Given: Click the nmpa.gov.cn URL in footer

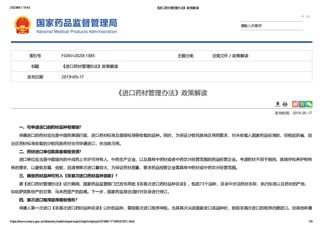Looking at the screenshot, I should click(72, 221).
